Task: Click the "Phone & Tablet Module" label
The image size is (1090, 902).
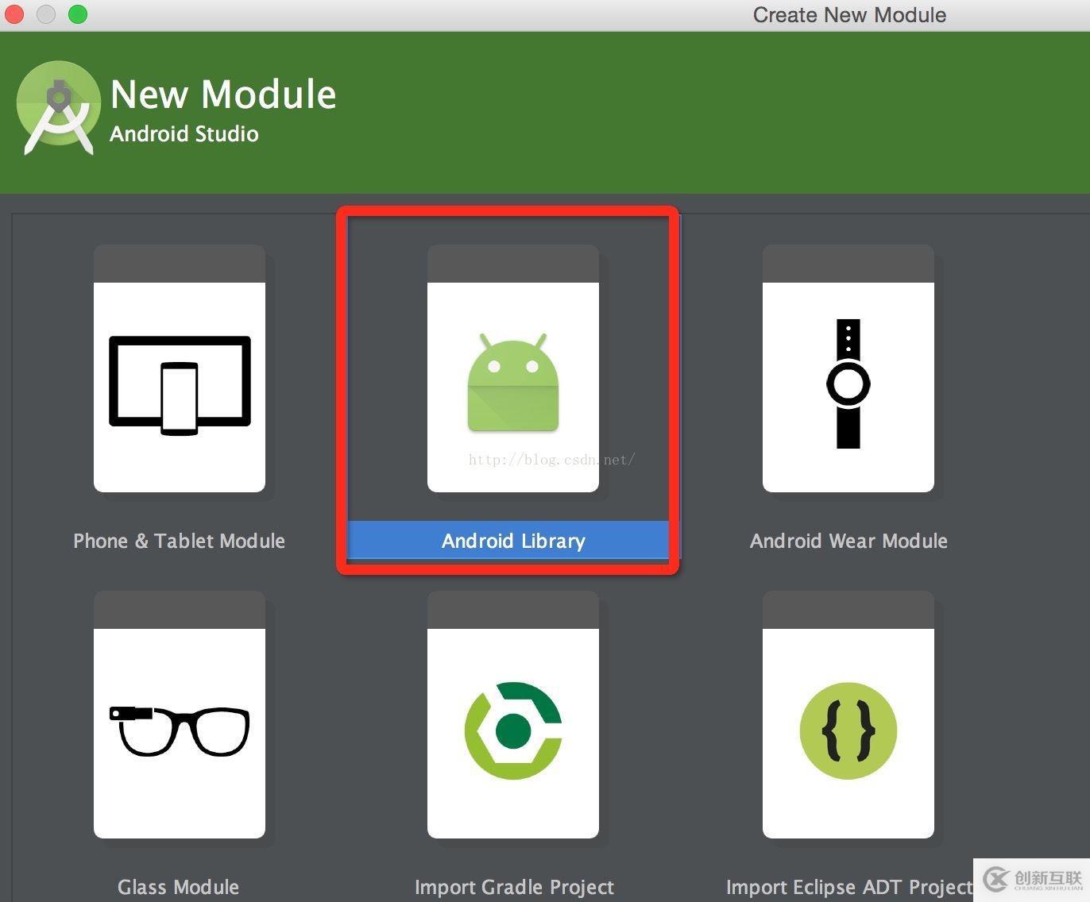Action: click(180, 541)
